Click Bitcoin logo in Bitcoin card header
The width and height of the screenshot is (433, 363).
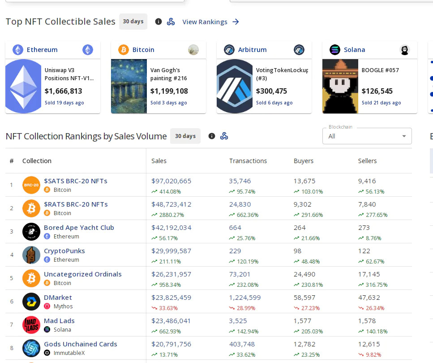[x=124, y=50]
